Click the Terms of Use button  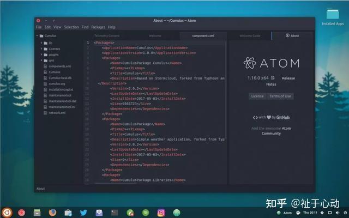tap(280, 96)
